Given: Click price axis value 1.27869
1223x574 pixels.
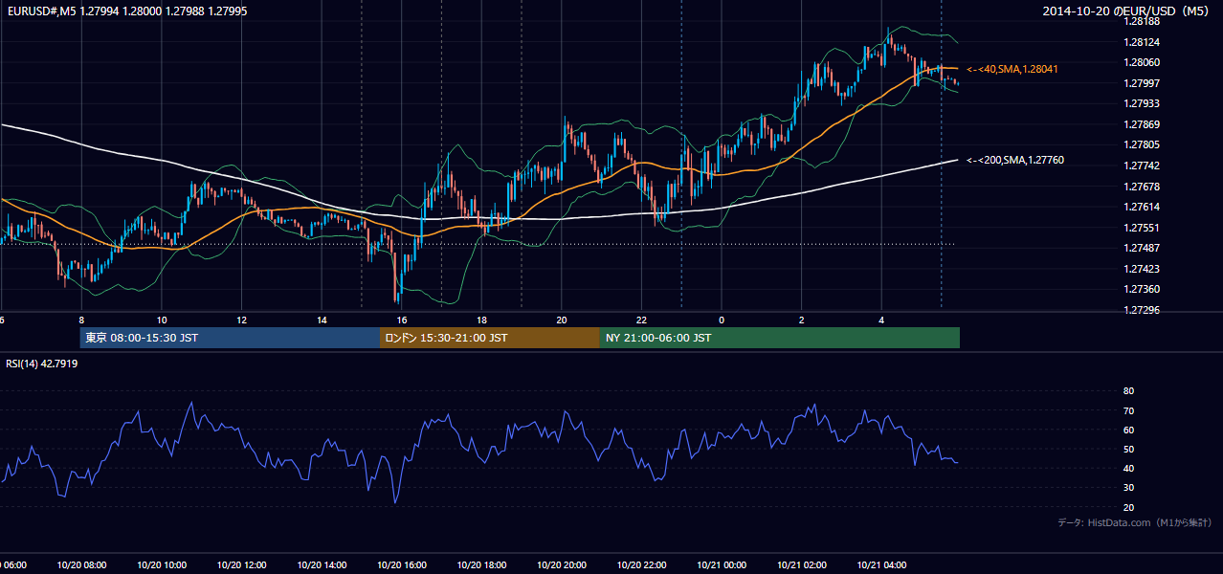Looking at the screenshot, I should pos(1142,124).
